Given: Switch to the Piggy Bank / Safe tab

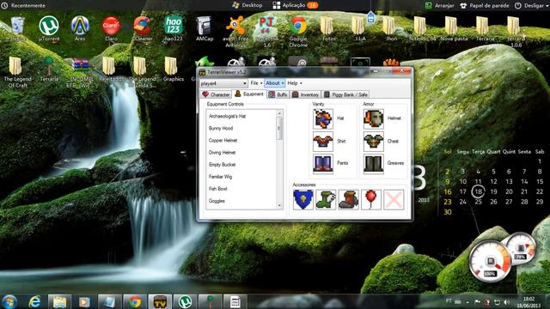Looking at the screenshot, I should 345,94.
